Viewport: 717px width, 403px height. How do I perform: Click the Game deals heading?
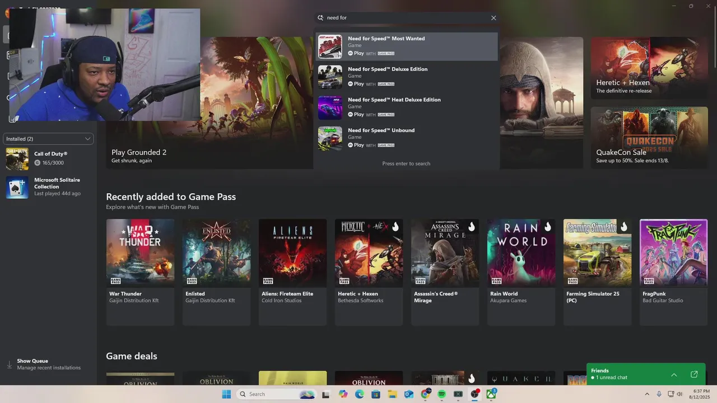coord(132,356)
